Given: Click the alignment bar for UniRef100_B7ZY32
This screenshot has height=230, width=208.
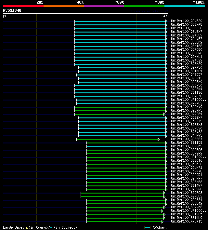Looking at the screenshot, I should coord(122,132).
